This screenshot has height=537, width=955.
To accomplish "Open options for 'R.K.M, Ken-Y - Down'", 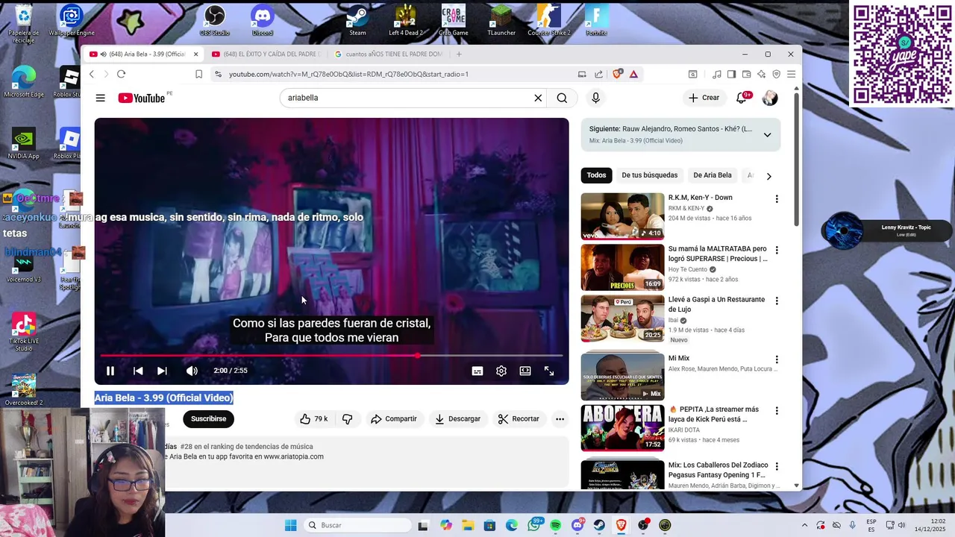I will point(777,199).
